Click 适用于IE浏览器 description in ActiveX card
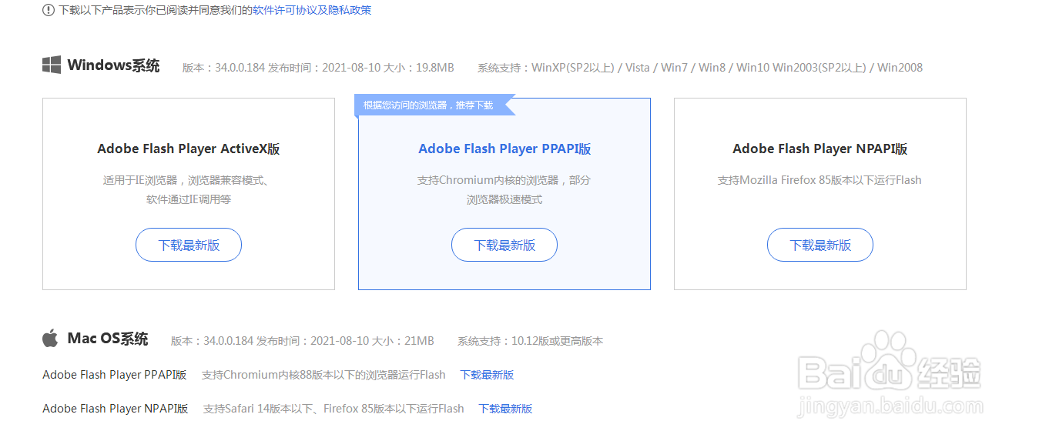This screenshot has height=441, width=1039. click(x=189, y=189)
